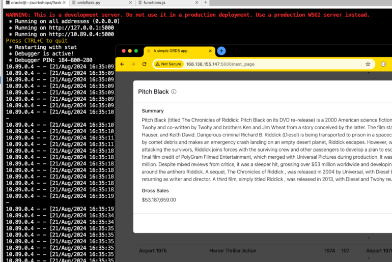The width and height of the screenshot is (392, 262).
Task: Close the browser window with red button
Action: coord(124,51)
